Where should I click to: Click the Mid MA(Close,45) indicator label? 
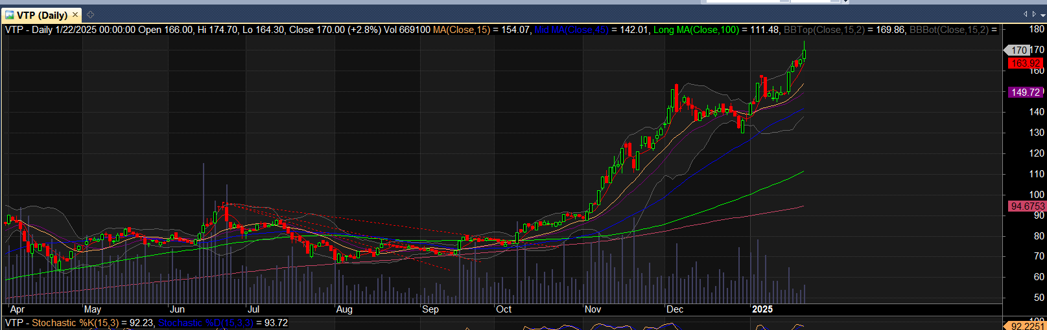tap(571, 30)
